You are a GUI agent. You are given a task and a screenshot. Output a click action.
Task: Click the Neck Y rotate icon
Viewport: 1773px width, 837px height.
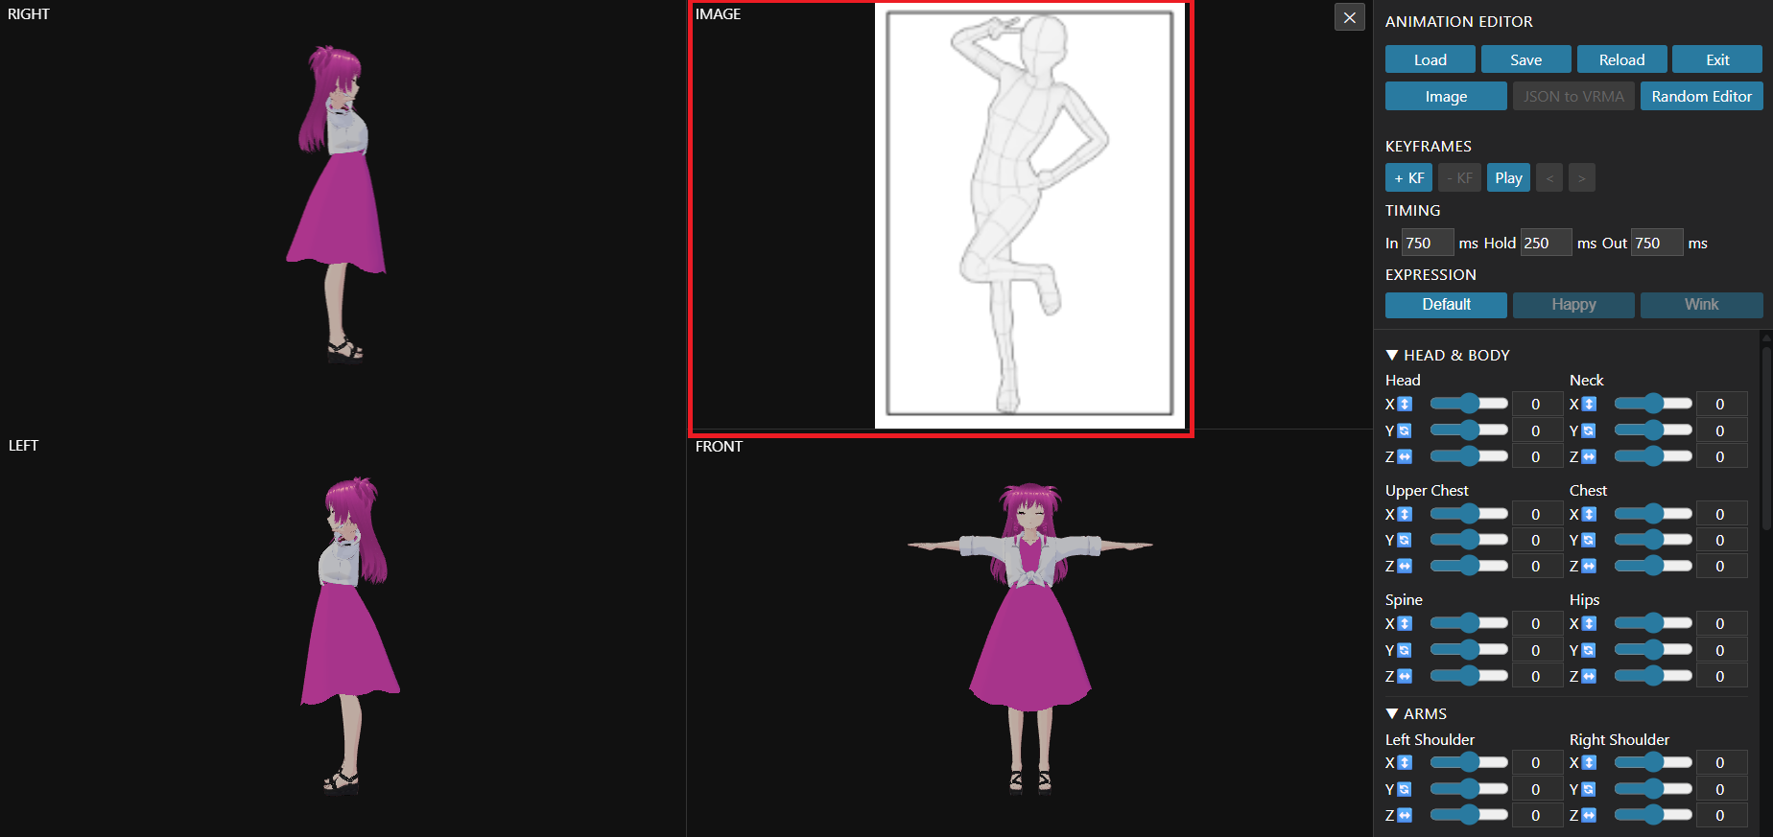pos(1589,430)
